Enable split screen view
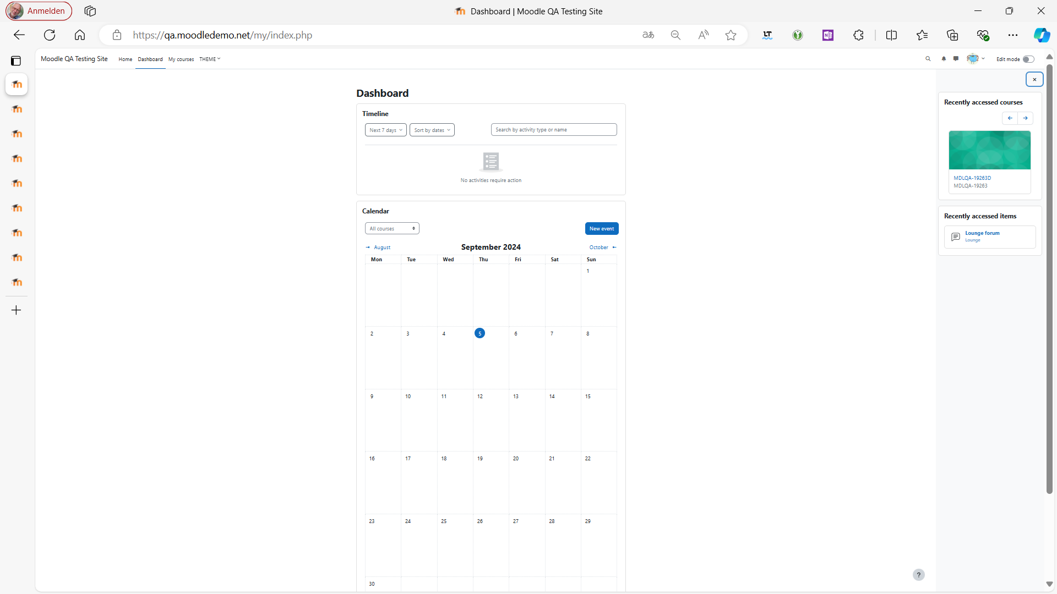Viewport: 1057px width, 594px height. click(892, 35)
